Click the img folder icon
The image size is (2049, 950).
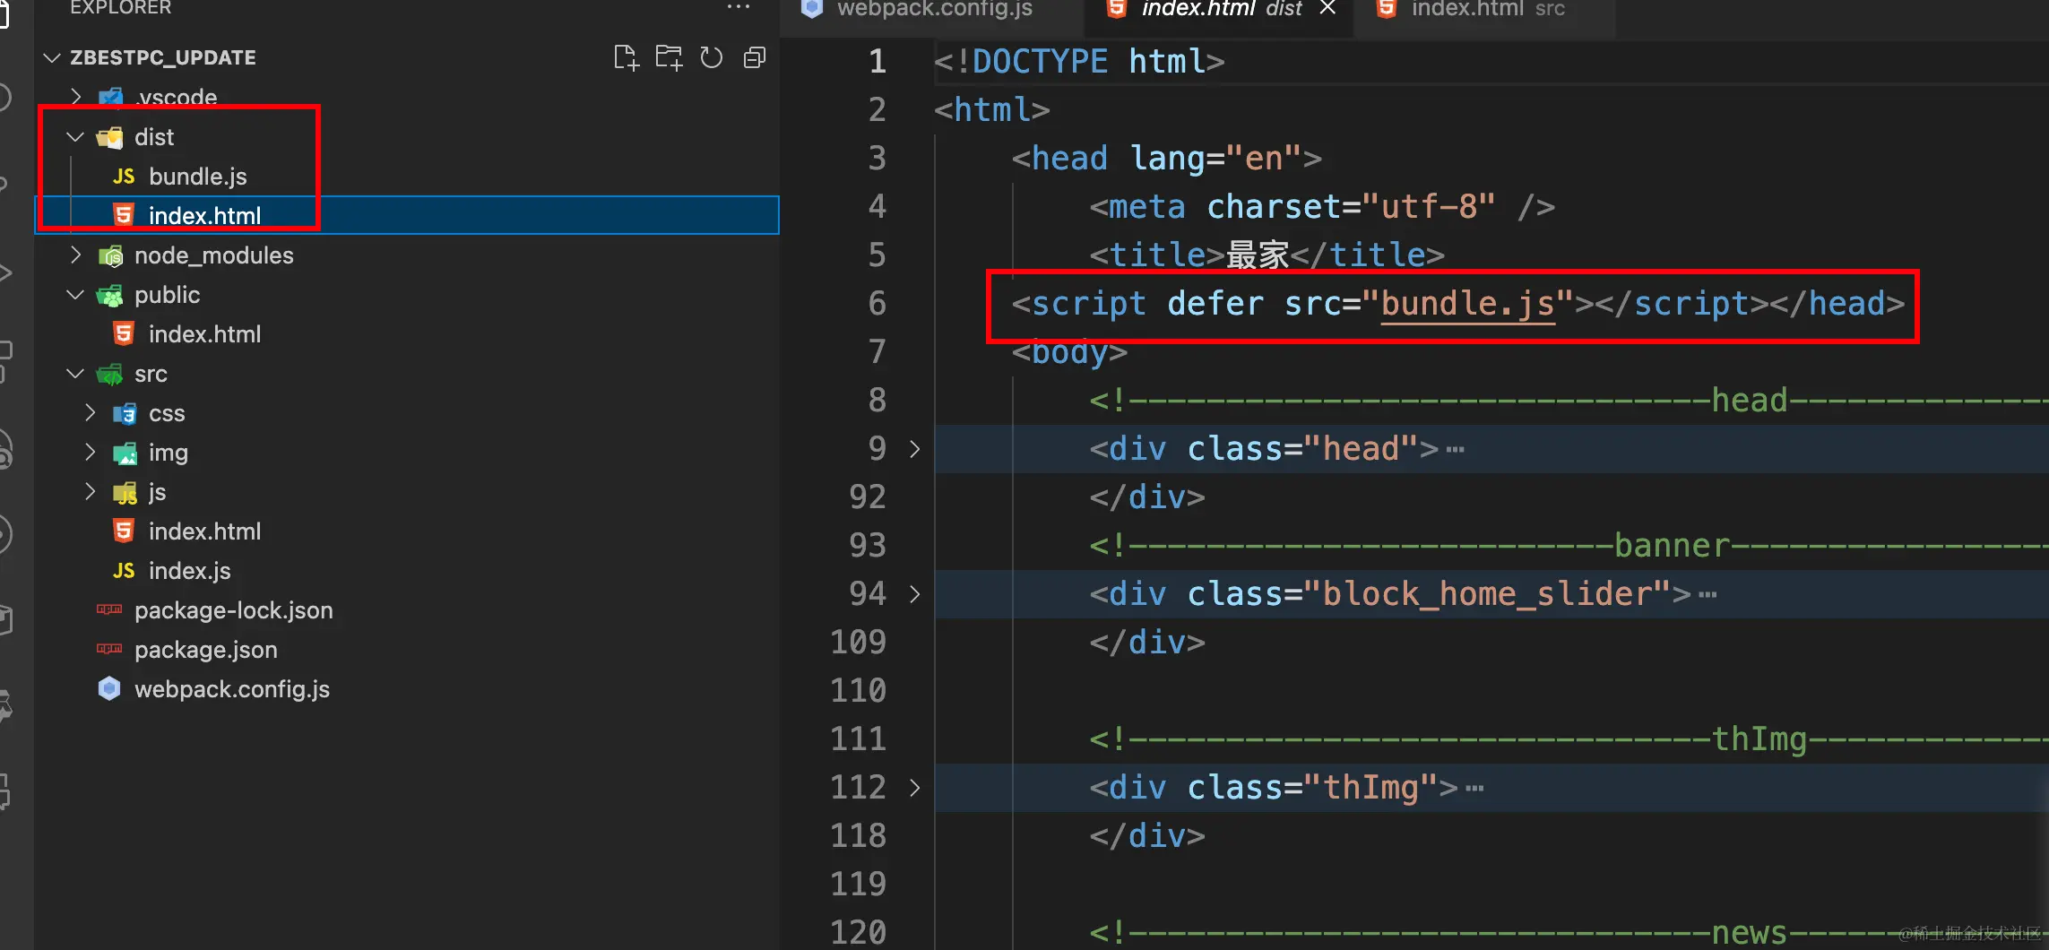coord(125,453)
